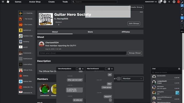Click the top search input field
This screenshot has height=103, width=184.
tap(94, 2)
